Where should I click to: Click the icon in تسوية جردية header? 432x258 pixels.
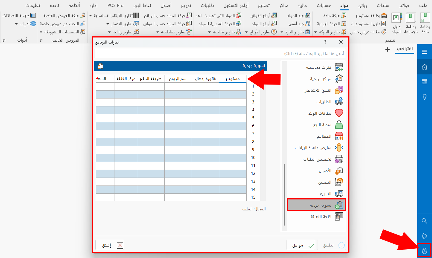point(100,66)
